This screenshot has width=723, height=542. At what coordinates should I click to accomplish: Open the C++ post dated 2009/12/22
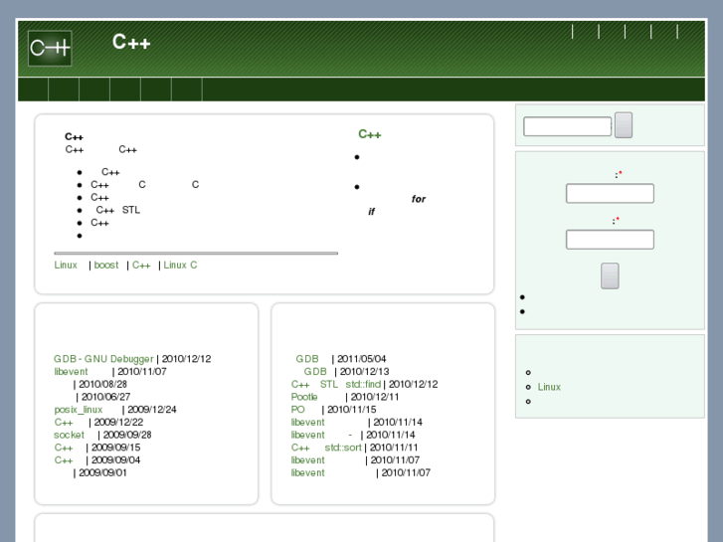tap(64, 423)
